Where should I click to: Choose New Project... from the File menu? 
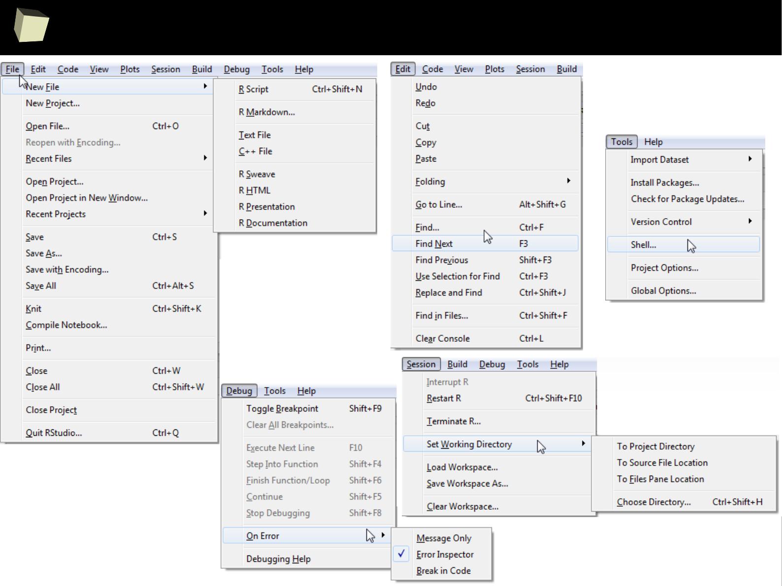pos(53,103)
